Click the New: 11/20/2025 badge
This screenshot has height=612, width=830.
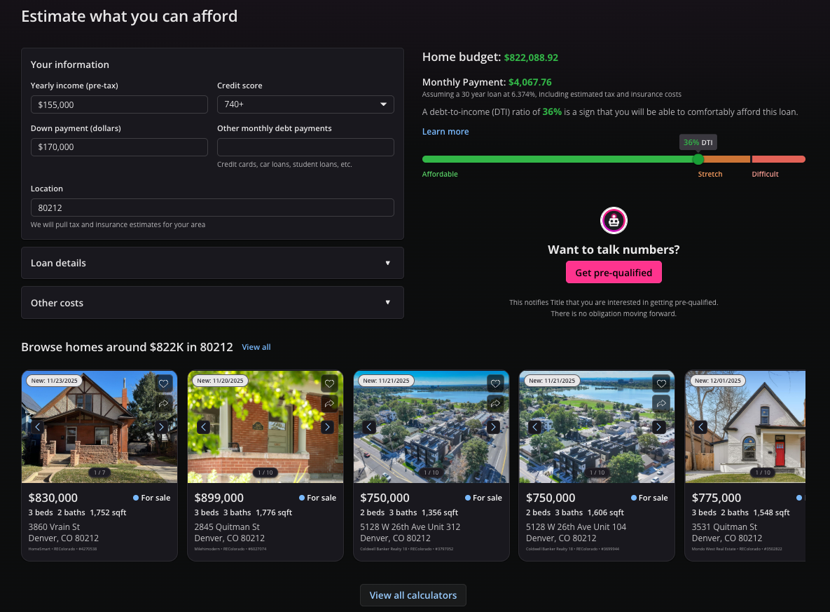(220, 381)
